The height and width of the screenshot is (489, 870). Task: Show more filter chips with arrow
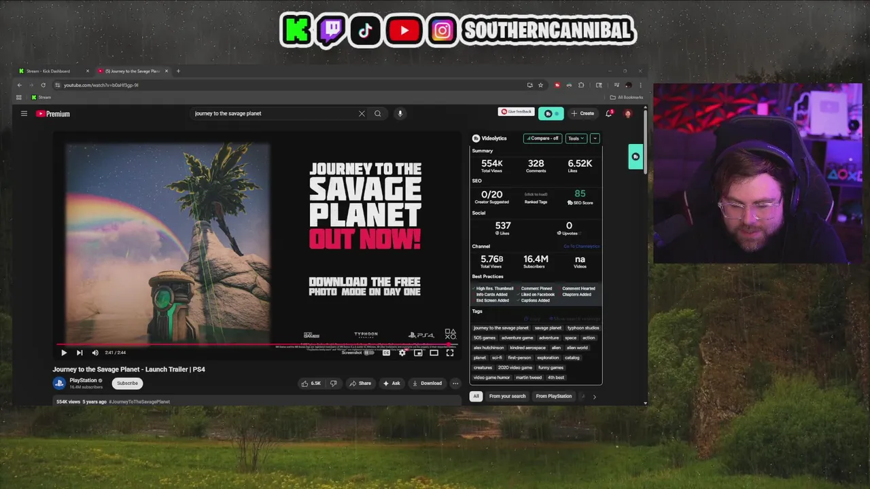[x=594, y=397]
